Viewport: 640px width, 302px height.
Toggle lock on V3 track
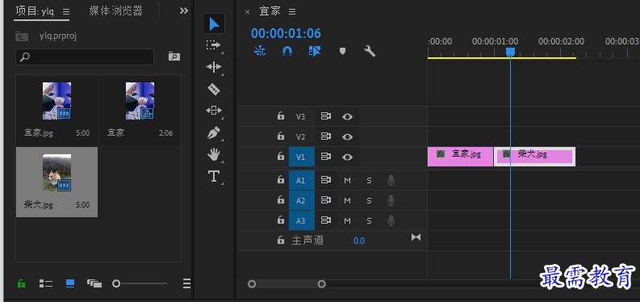280,116
